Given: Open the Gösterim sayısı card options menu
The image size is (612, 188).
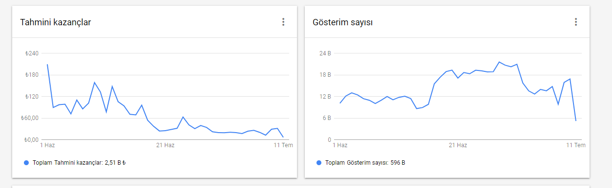Looking at the screenshot, I should tap(575, 22).
